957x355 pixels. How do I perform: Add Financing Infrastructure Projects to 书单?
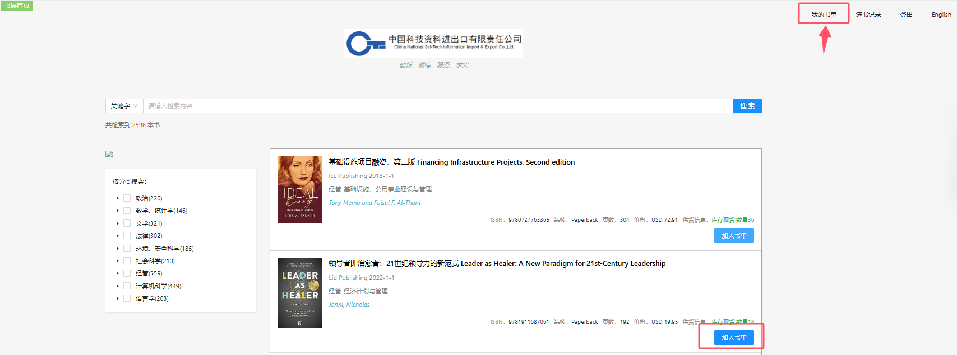(x=734, y=236)
